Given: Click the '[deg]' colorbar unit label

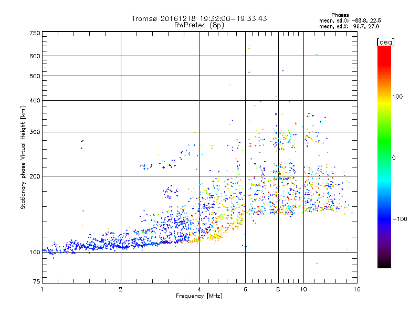Looking at the screenshot, I should [385, 42].
